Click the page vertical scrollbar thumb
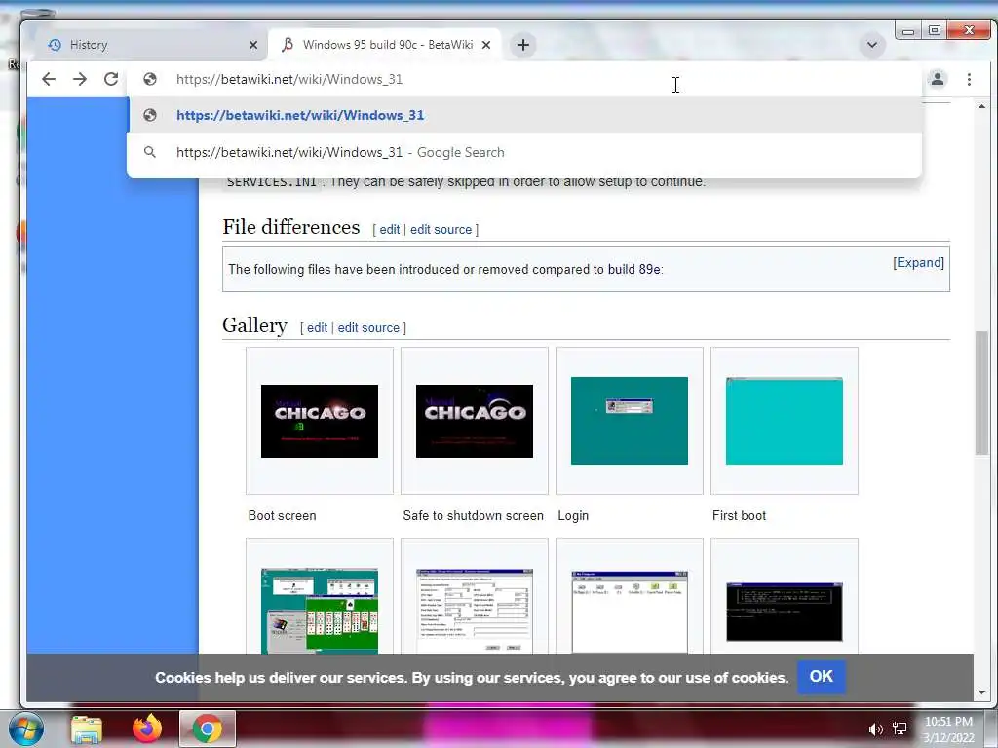 pyautogui.click(x=981, y=393)
